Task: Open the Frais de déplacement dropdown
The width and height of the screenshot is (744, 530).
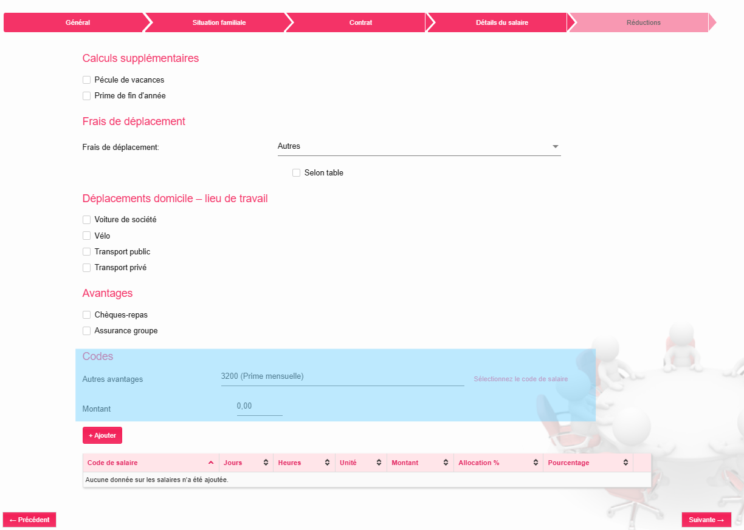Action: point(418,146)
